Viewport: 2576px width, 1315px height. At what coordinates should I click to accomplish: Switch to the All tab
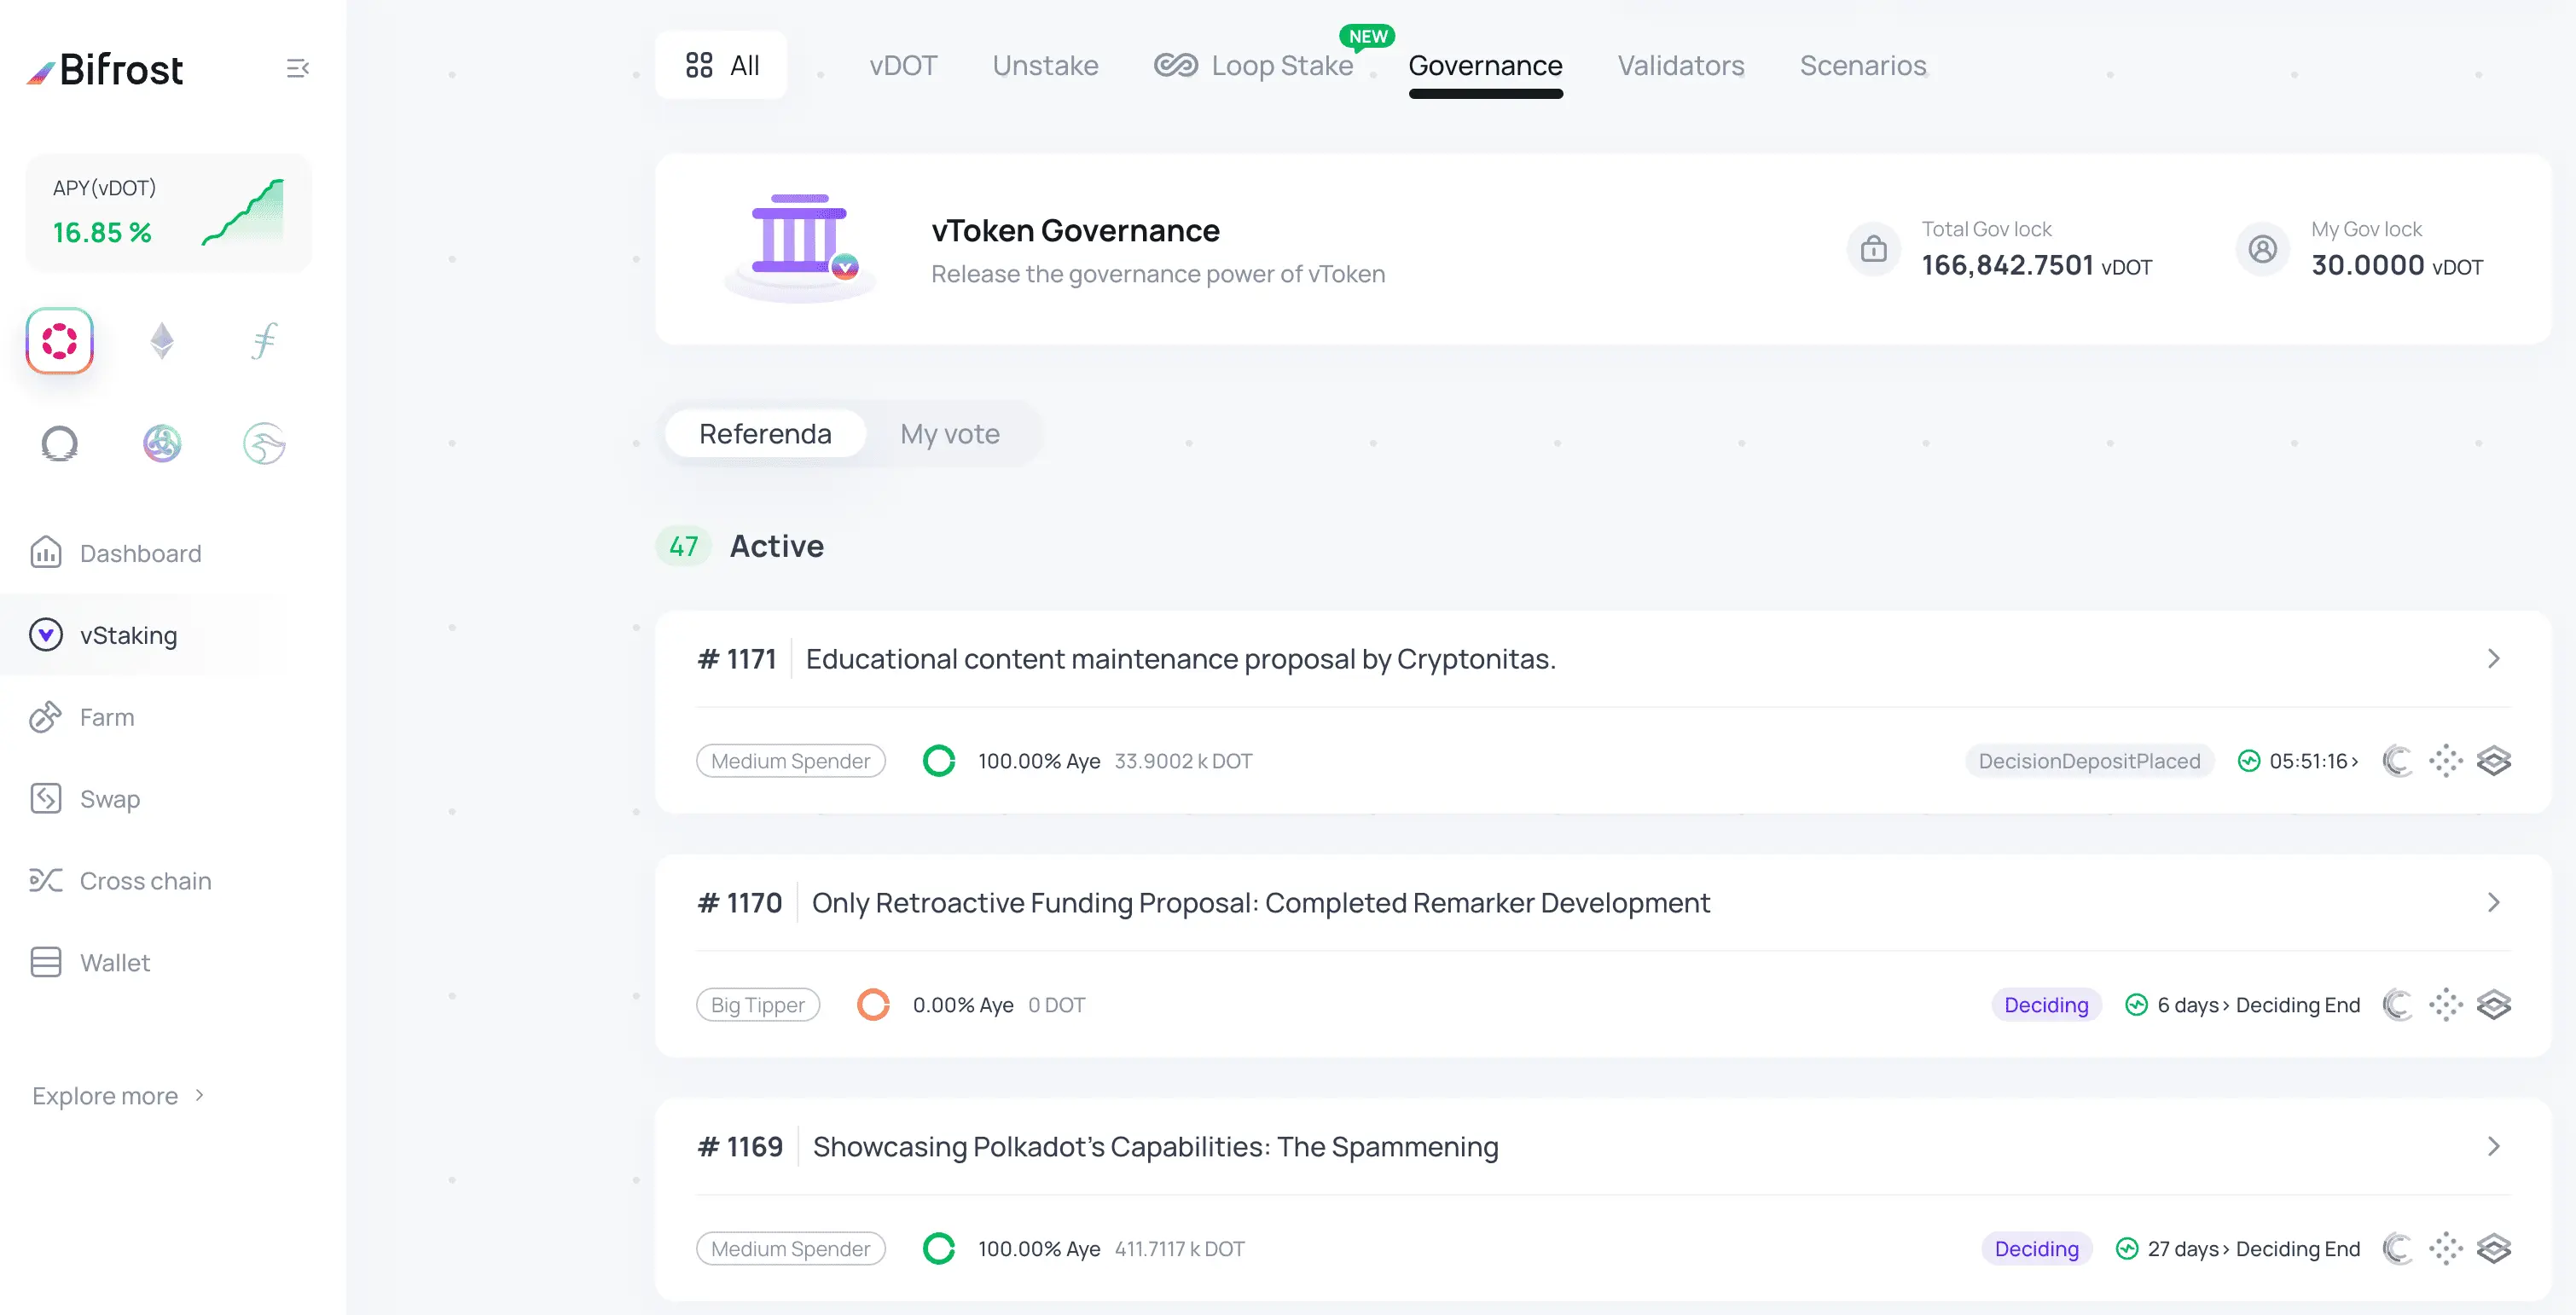(721, 65)
